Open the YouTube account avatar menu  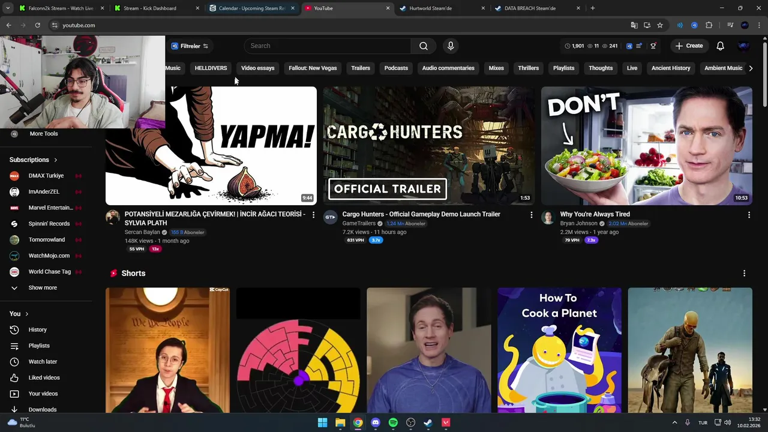(743, 46)
